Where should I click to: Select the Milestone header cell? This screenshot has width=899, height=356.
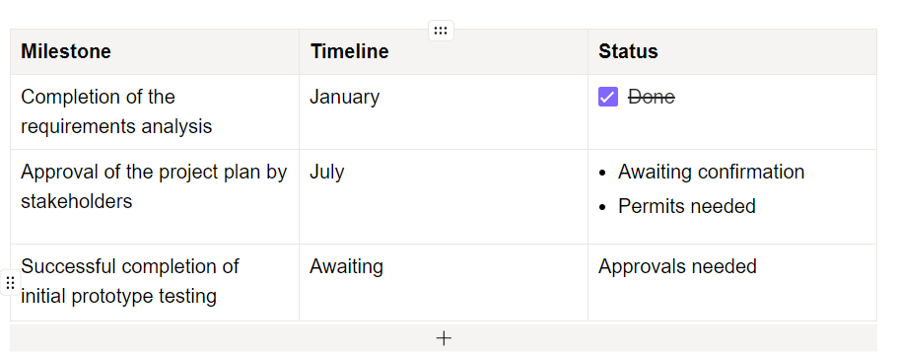pyautogui.click(x=155, y=51)
